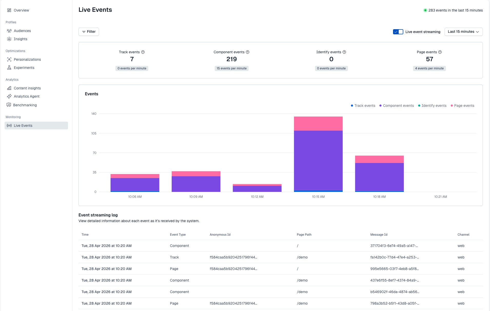Toggle Live event streaming switch

(398, 32)
